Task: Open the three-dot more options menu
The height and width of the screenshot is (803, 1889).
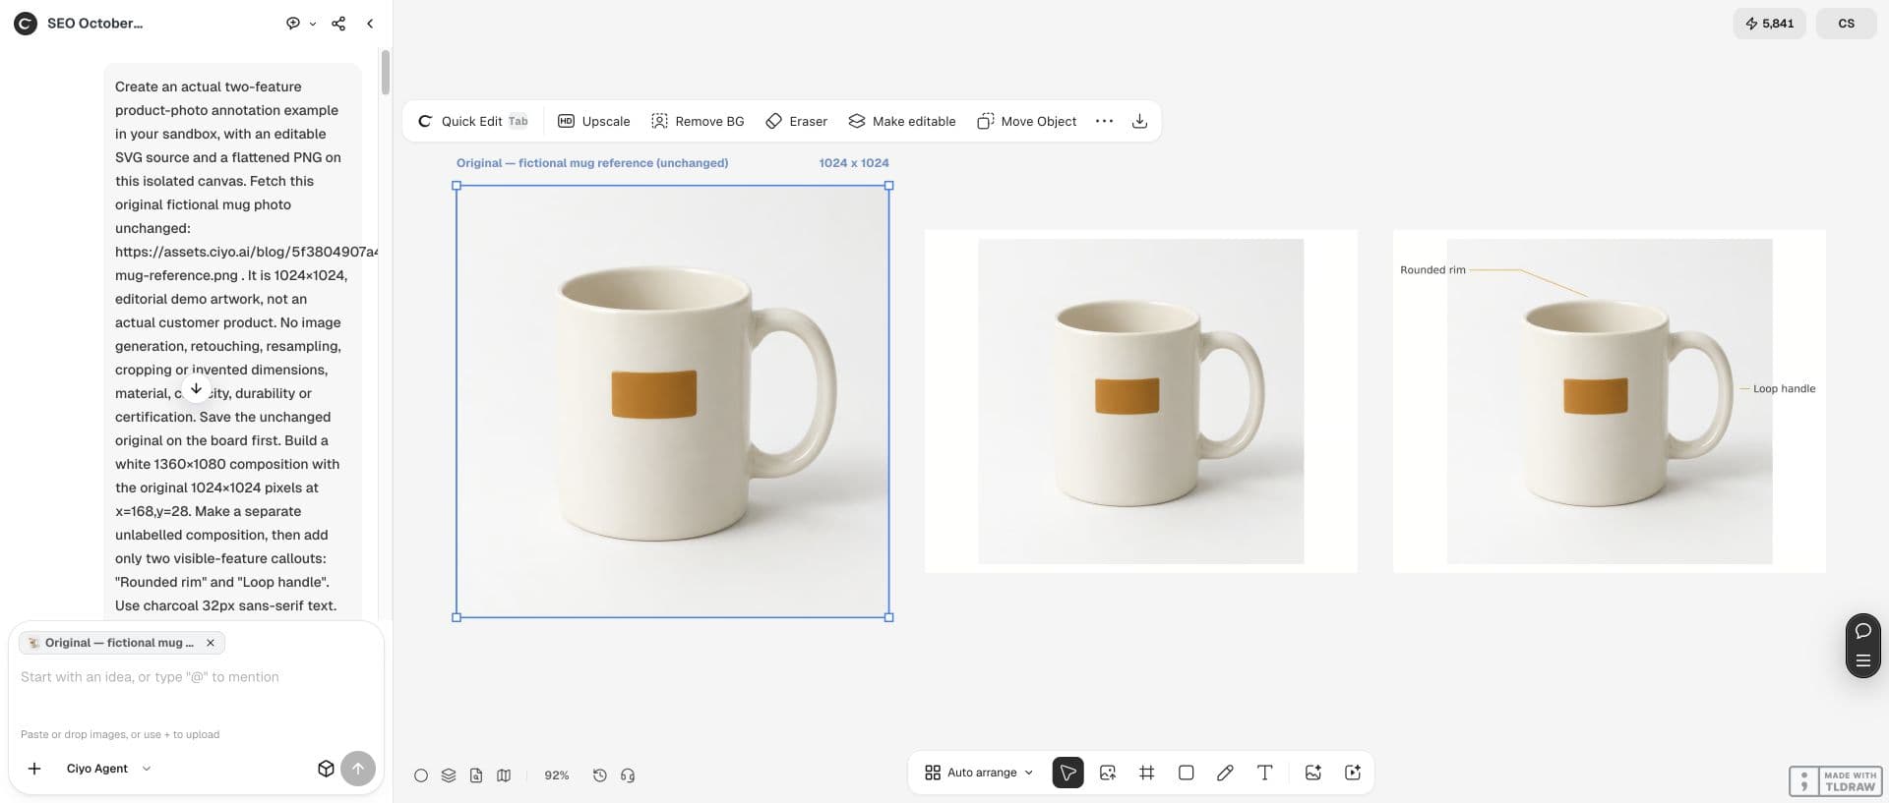Action: coord(1104,121)
